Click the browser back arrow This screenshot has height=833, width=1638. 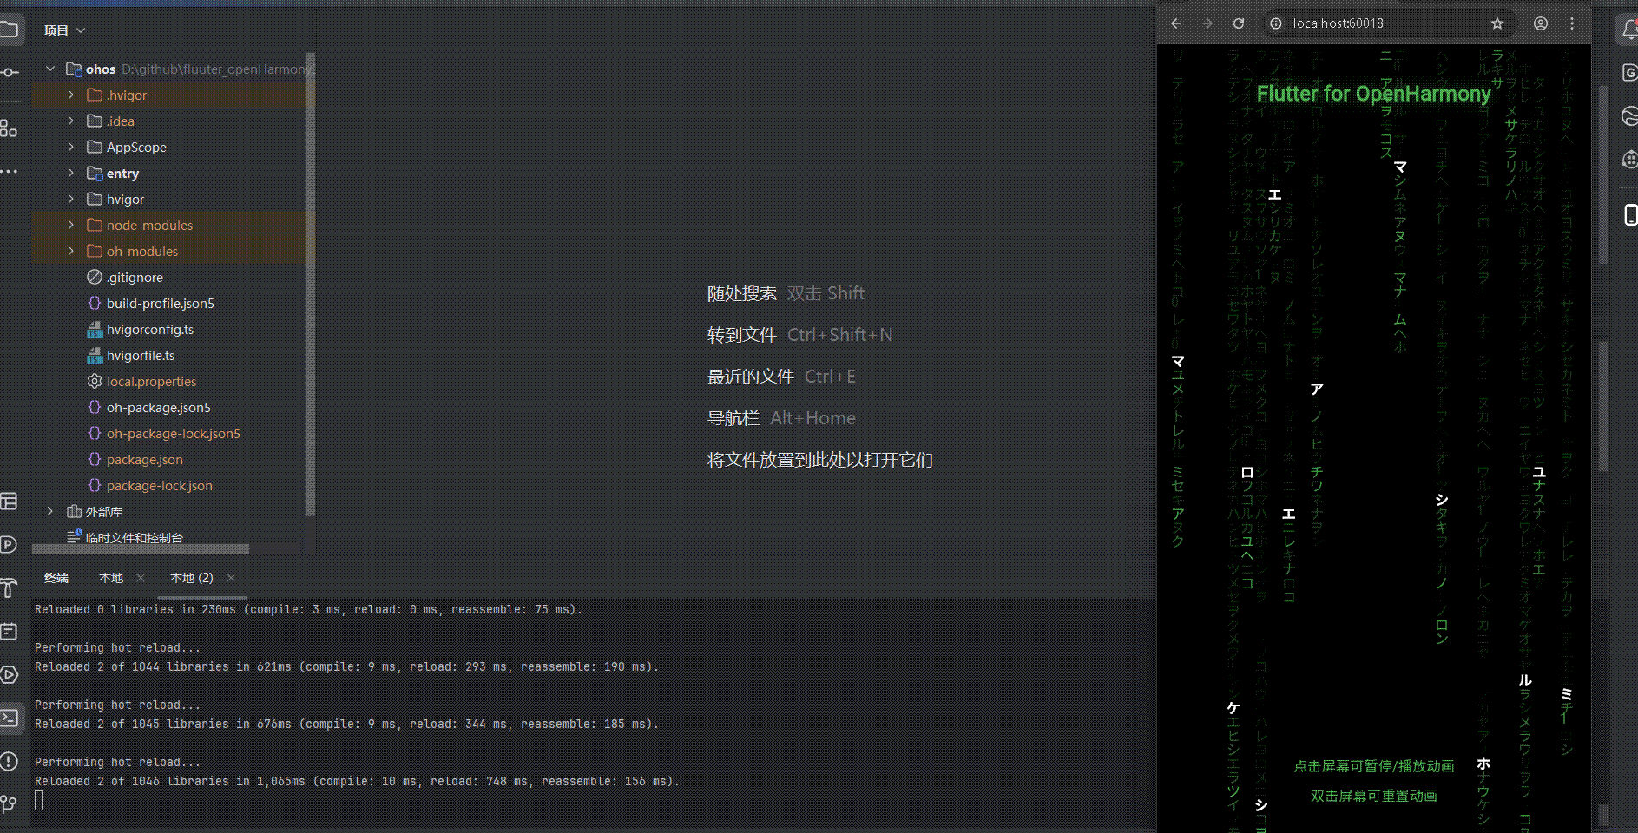click(x=1176, y=23)
